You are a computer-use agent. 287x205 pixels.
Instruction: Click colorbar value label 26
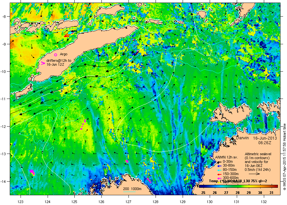215,193
